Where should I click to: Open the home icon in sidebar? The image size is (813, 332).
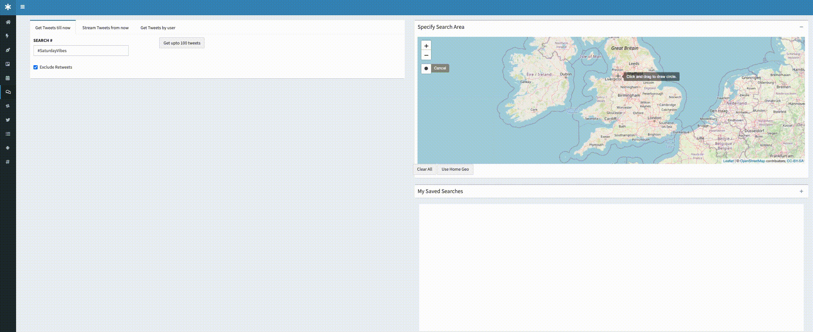8,22
